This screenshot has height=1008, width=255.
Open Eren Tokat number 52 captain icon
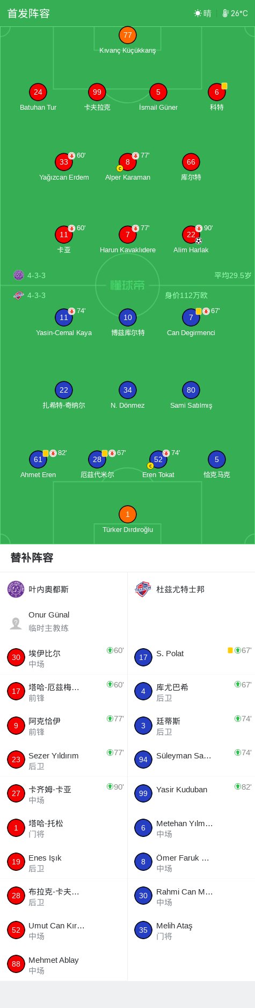point(150,466)
